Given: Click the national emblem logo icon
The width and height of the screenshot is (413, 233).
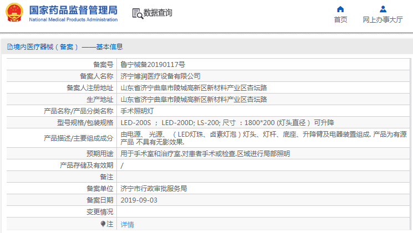Looking at the screenshot, I should click(14, 13).
